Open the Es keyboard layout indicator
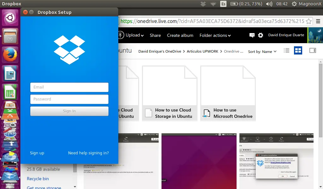This screenshot has width=323, height=189. [223, 4]
